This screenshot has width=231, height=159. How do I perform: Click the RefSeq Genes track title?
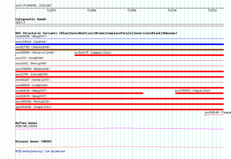26,123
